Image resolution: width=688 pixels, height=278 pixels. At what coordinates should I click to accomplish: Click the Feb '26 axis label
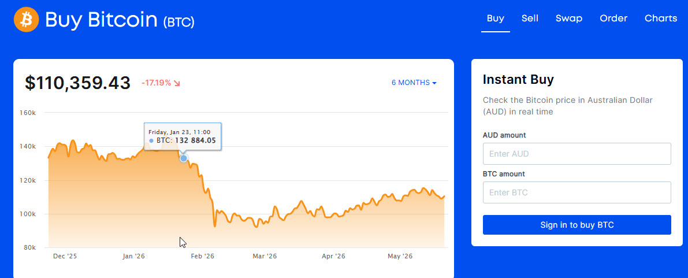point(203,256)
